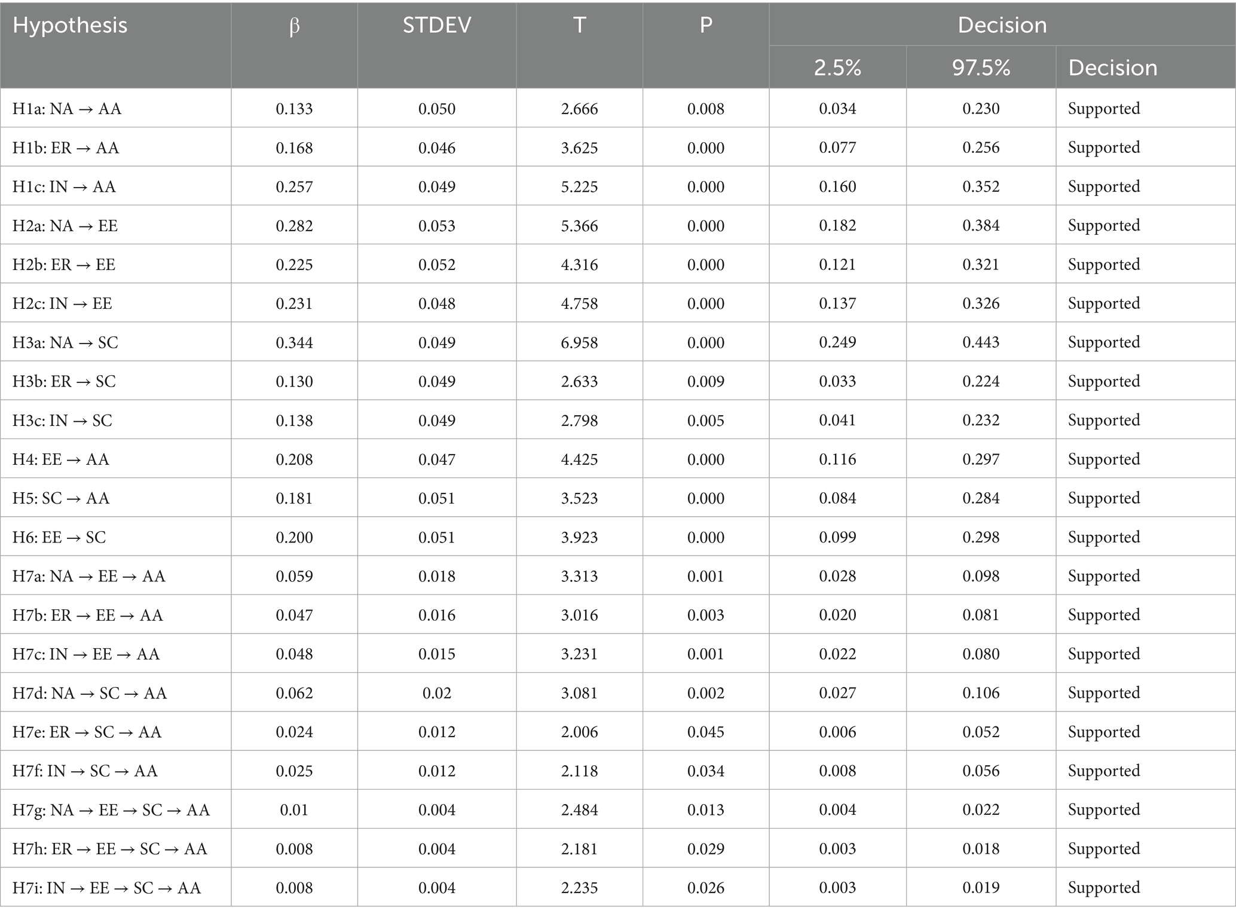This screenshot has width=1236, height=917.
Task: Click the STDEV value 0.02
Action: click(x=437, y=694)
